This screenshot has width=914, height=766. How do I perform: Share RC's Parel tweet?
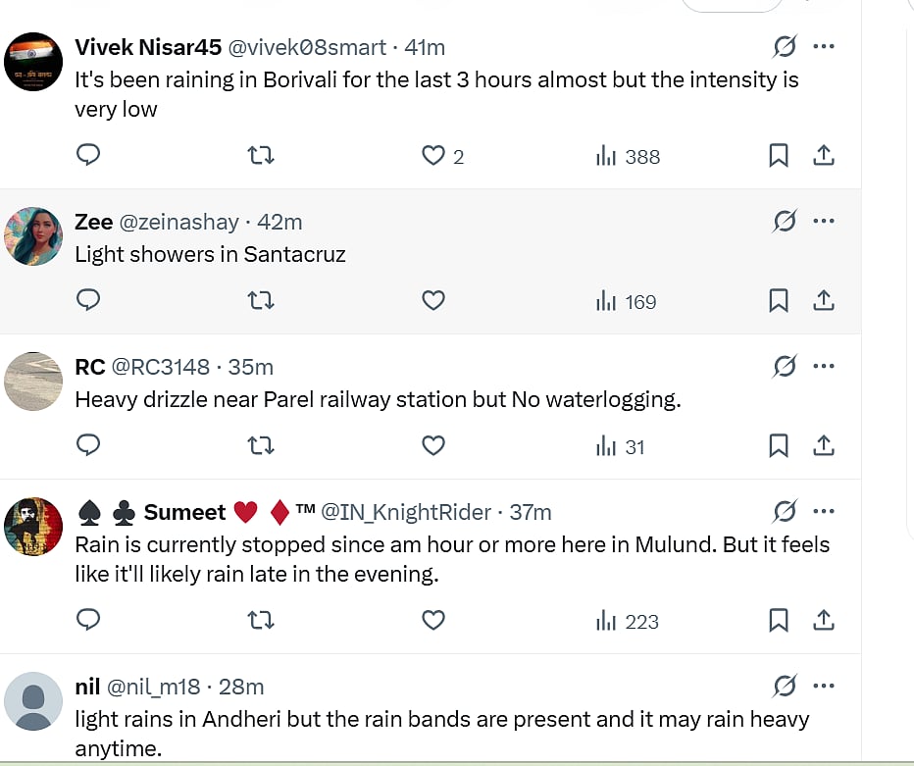pos(824,445)
